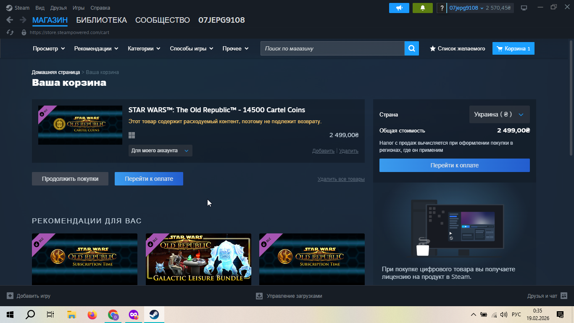Click the store URL address text

click(69, 32)
